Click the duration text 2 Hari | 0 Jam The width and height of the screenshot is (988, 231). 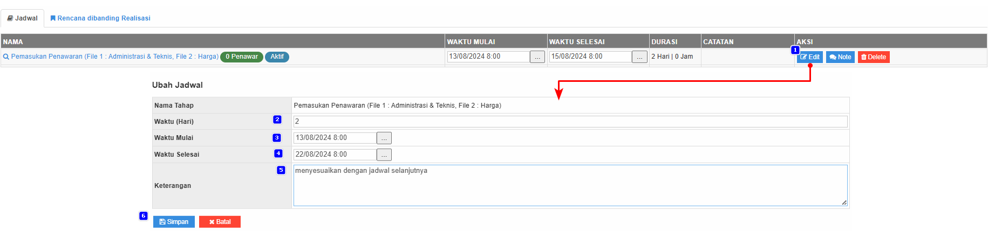click(x=672, y=57)
